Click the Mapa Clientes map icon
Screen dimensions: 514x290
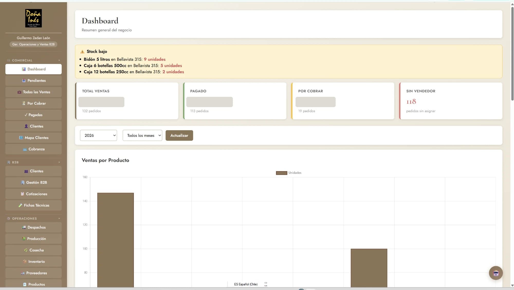tap(21, 138)
